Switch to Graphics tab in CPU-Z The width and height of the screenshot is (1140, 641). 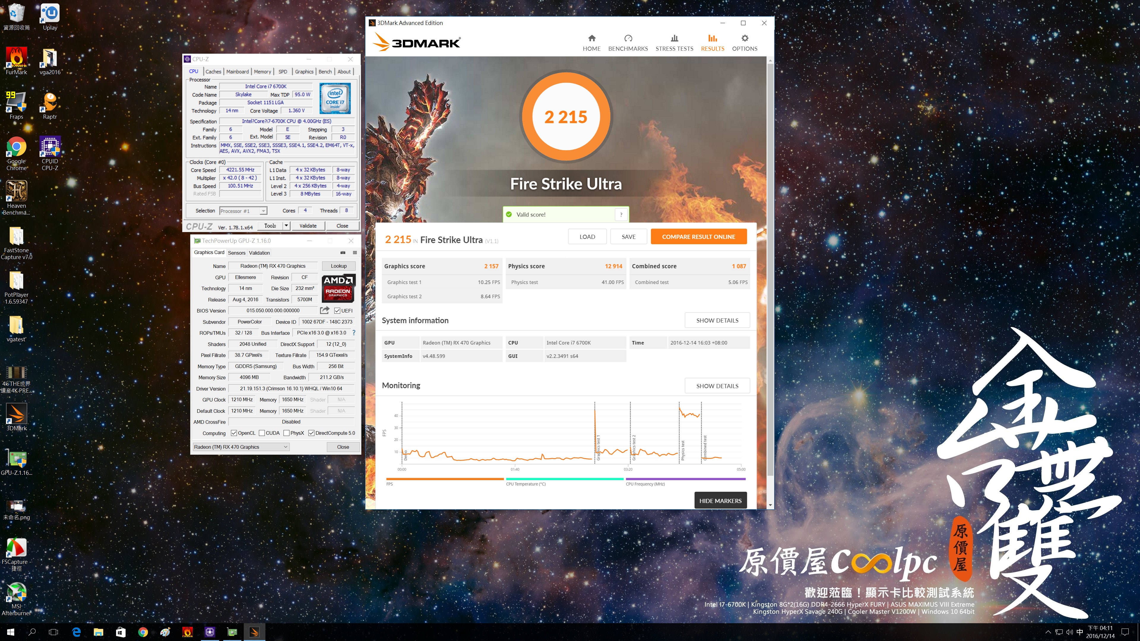[x=304, y=72]
